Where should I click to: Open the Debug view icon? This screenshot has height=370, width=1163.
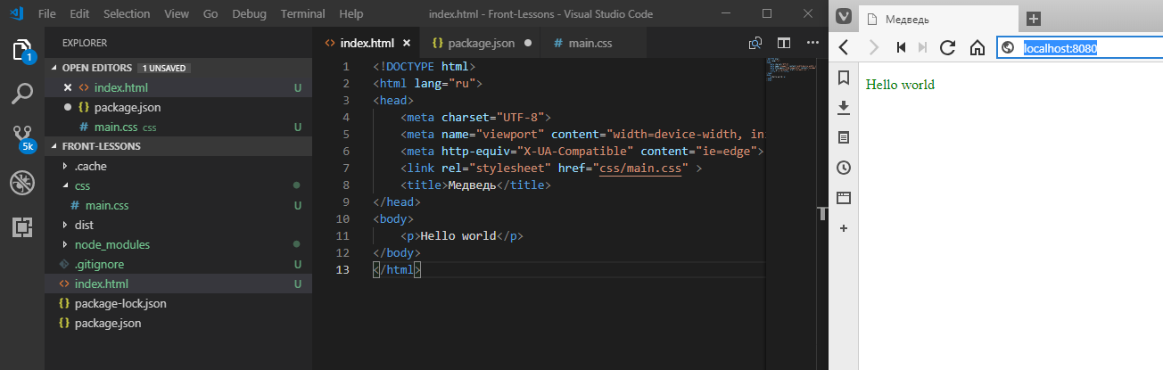click(23, 183)
